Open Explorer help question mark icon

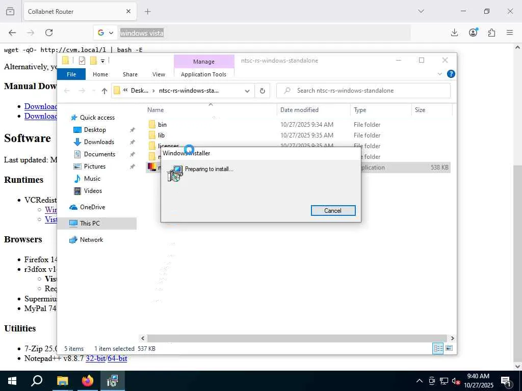tap(451, 74)
